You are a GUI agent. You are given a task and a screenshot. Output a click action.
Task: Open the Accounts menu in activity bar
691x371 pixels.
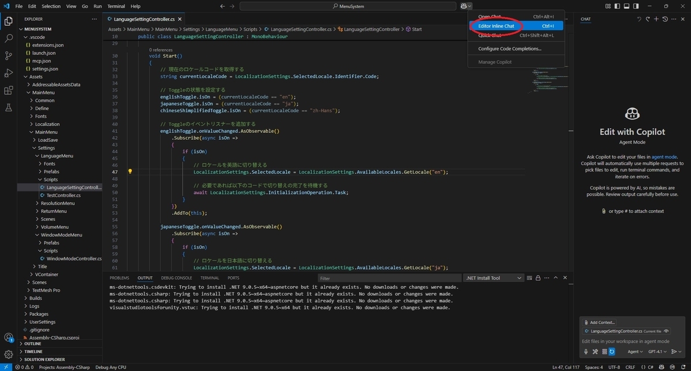point(9,338)
